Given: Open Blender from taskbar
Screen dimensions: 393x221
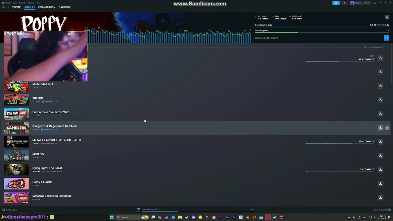Looking at the screenshot, I should pyautogui.click(x=247, y=217).
